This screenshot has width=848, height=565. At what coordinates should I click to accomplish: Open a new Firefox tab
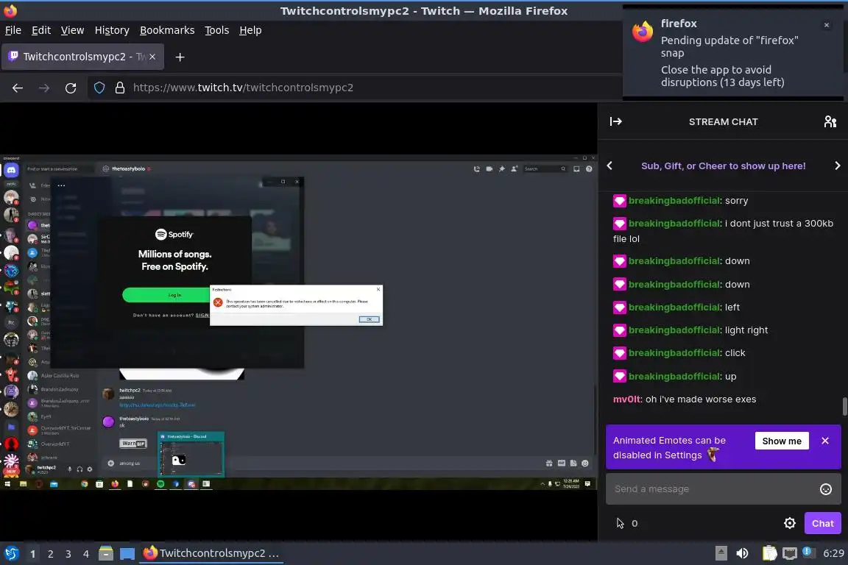click(180, 57)
